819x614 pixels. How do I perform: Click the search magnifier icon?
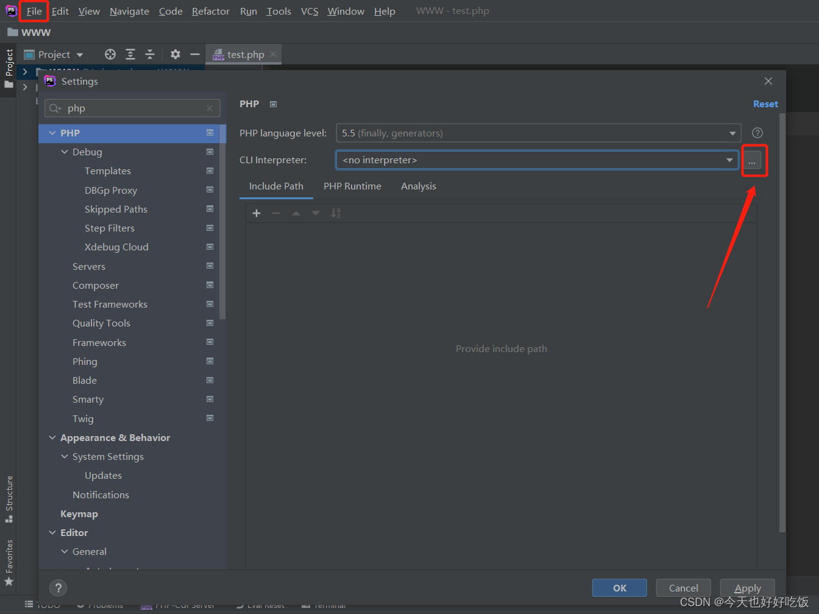point(55,108)
